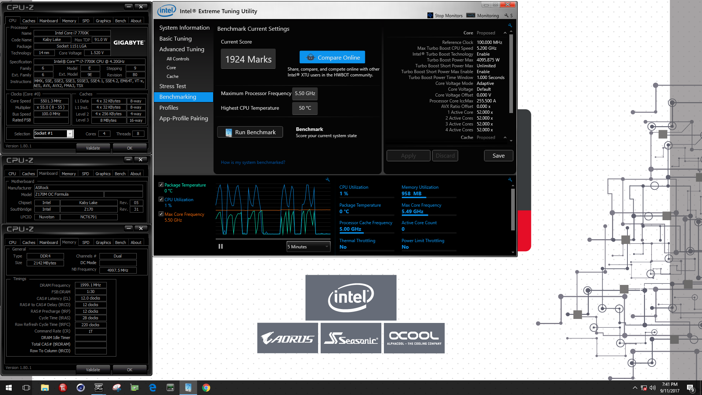Open Bench tab in bottom CPU-Z window
This screenshot has width=702, height=395.
pyautogui.click(x=120, y=242)
